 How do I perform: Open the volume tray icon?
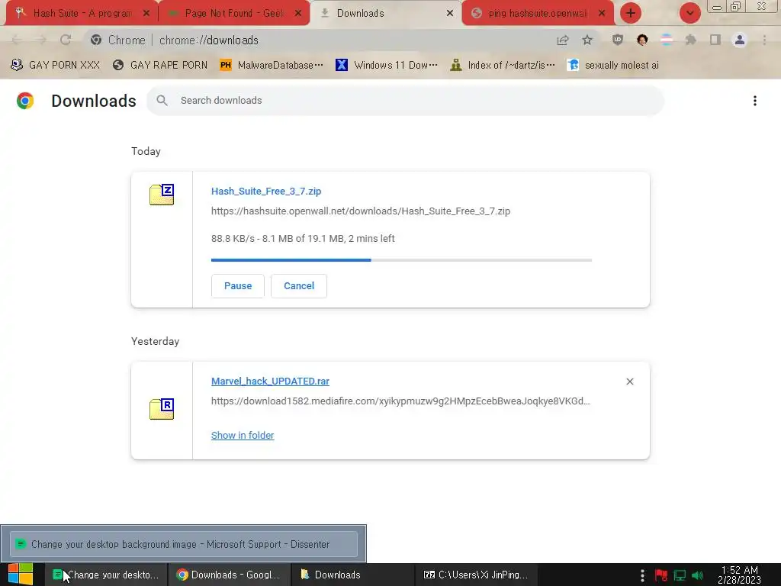[697, 575]
